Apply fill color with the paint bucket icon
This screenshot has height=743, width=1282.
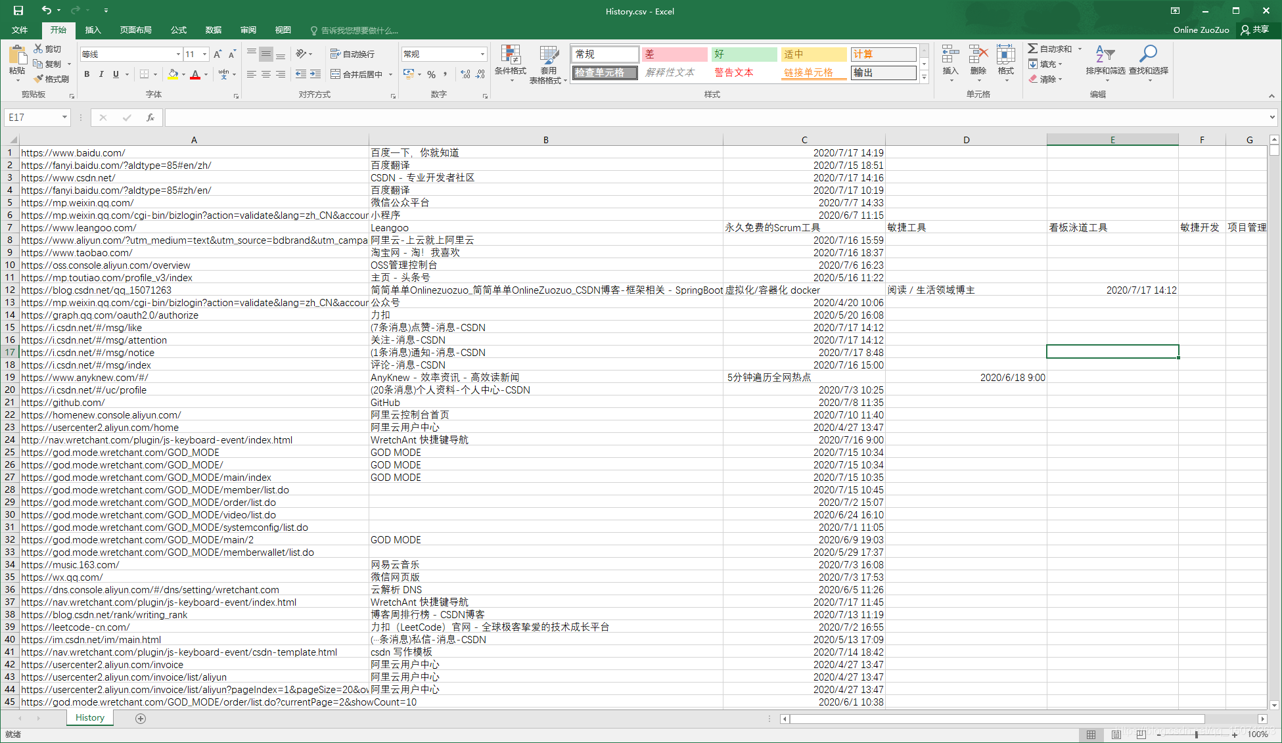(x=173, y=74)
